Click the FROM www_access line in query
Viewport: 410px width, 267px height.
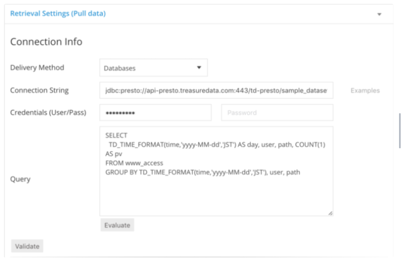pos(134,163)
